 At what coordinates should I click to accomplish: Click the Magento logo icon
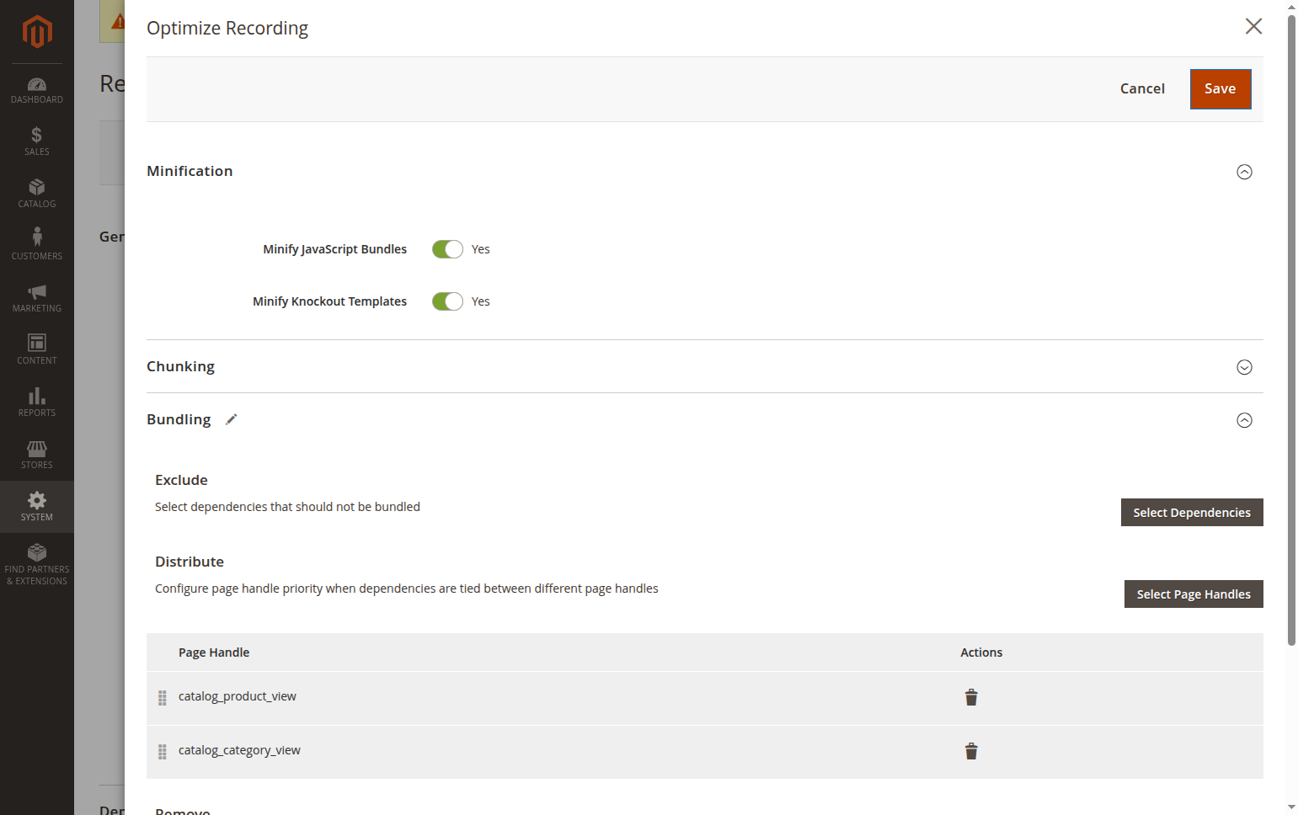click(x=37, y=32)
